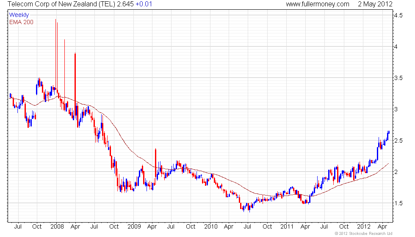Click the 2011 year label on time axis
415x237 pixels.
coord(287,226)
